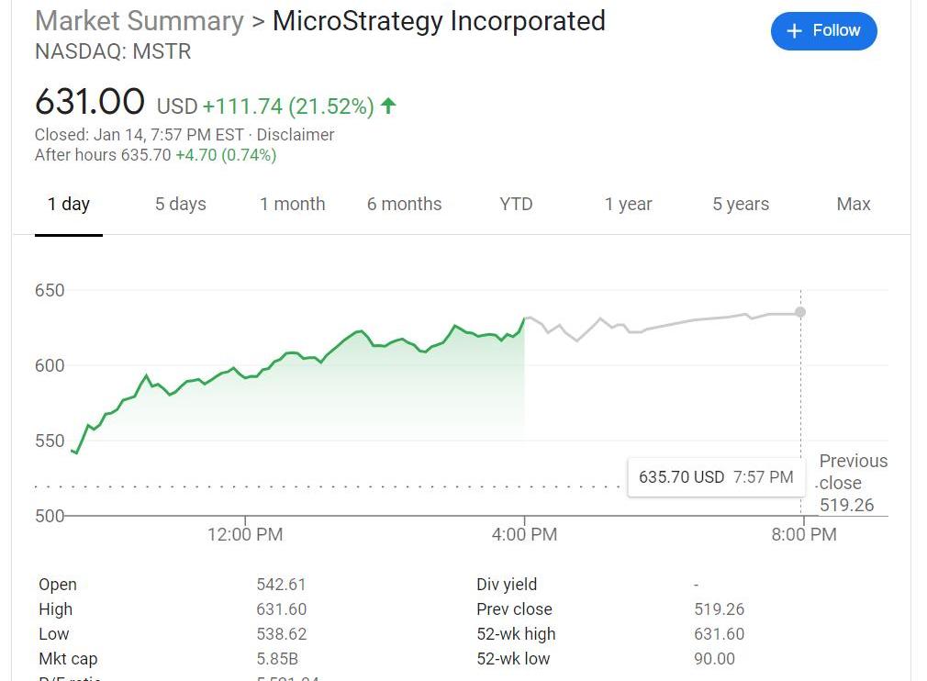Click the Previous close label on chart

click(853, 472)
